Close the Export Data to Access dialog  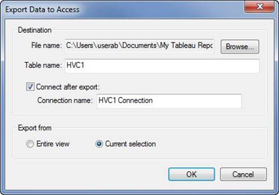(259, 7)
